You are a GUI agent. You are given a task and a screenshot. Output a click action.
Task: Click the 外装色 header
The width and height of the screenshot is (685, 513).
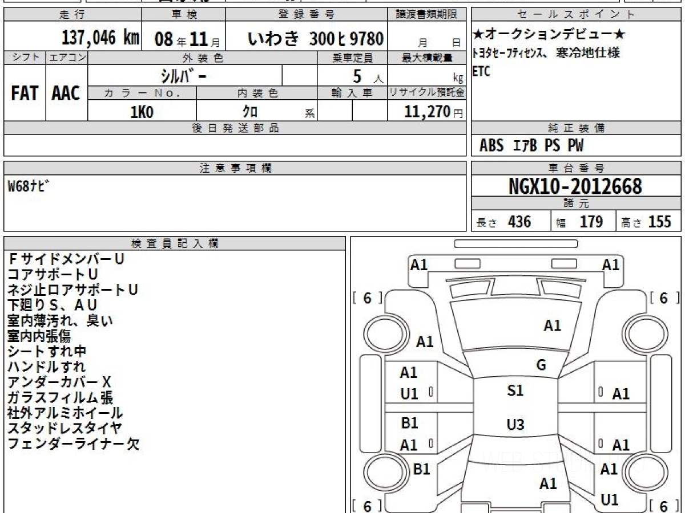(203, 58)
